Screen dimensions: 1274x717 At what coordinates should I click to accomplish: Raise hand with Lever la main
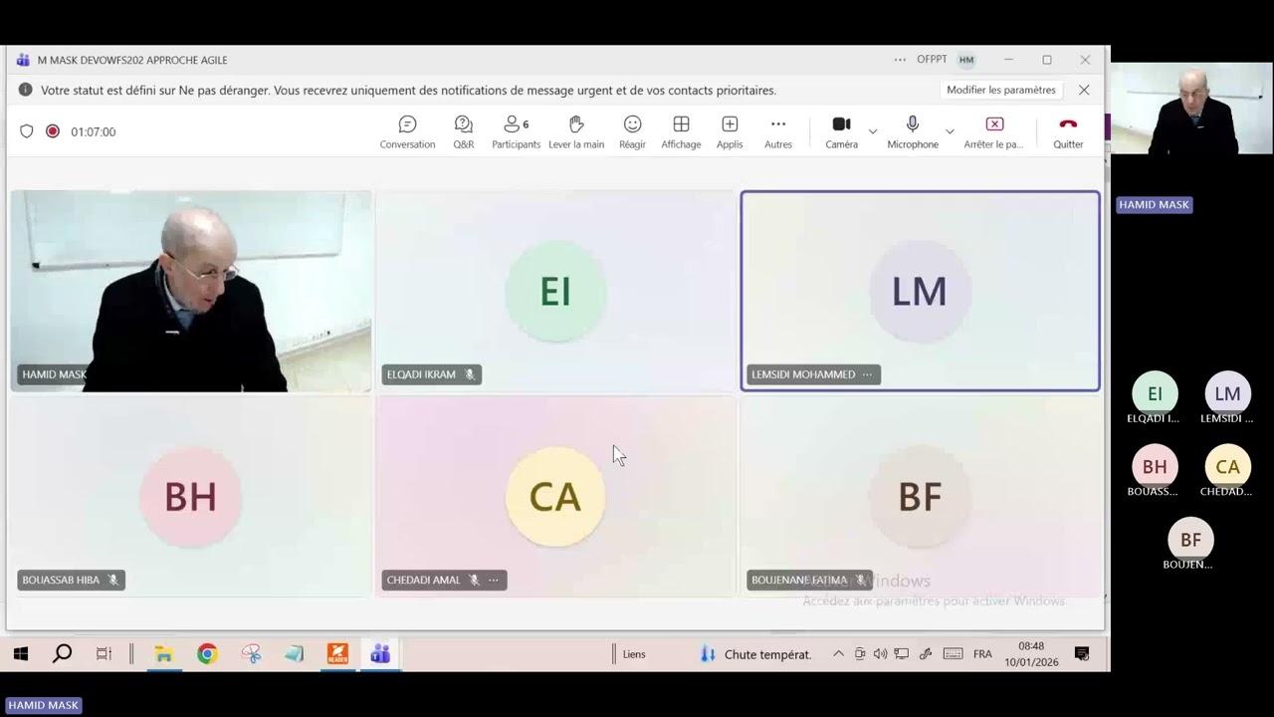pos(576,131)
